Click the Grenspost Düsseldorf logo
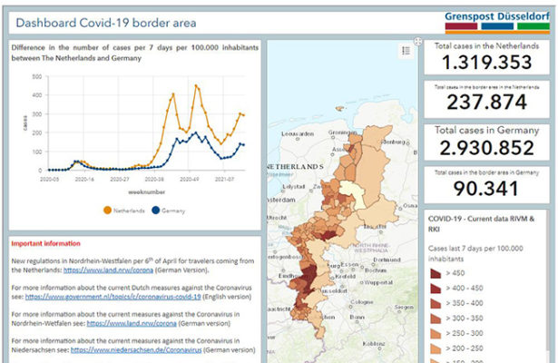The width and height of the screenshot is (558, 363). pos(497,22)
